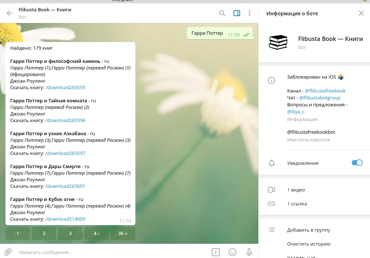
Task: Toggle the Уведомления switch
Action: [x=357, y=163]
